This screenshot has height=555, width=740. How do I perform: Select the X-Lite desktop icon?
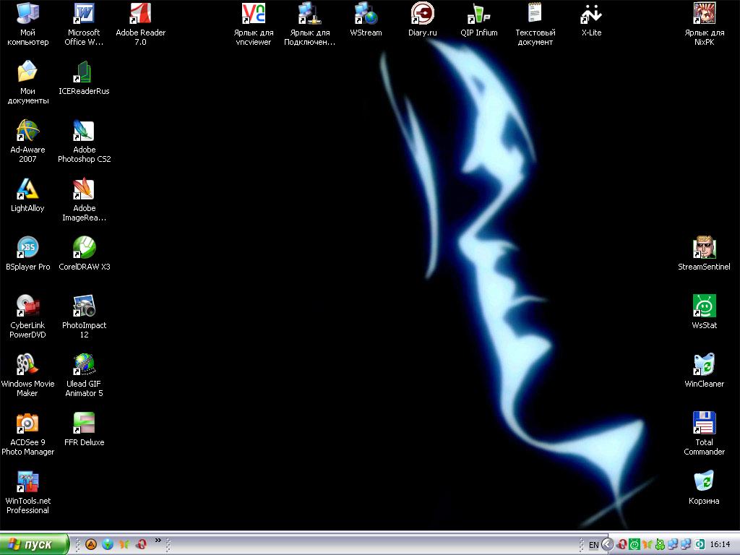[x=591, y=14]
